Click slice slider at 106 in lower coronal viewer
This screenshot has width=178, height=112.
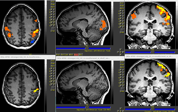[x=152, y=109]
